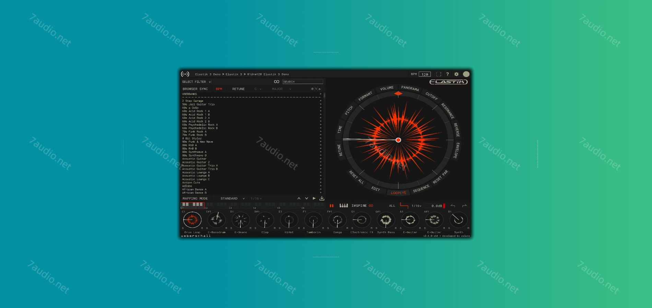Click the 0.0dB volume field
This screenshot has width=652, height=308.
tap(436, 206)
